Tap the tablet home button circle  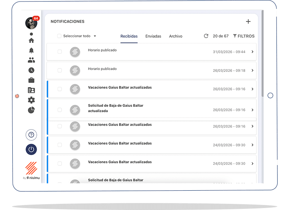[x=270, y=96]
